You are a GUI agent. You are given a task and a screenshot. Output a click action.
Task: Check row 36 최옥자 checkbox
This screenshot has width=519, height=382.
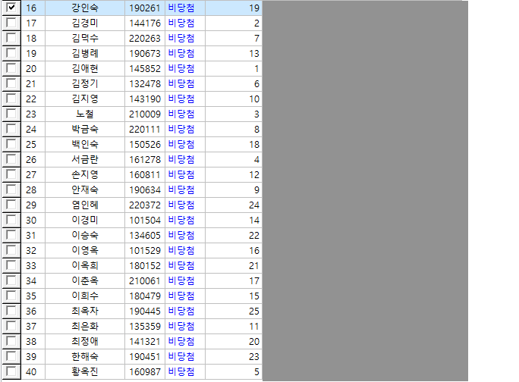11,311
